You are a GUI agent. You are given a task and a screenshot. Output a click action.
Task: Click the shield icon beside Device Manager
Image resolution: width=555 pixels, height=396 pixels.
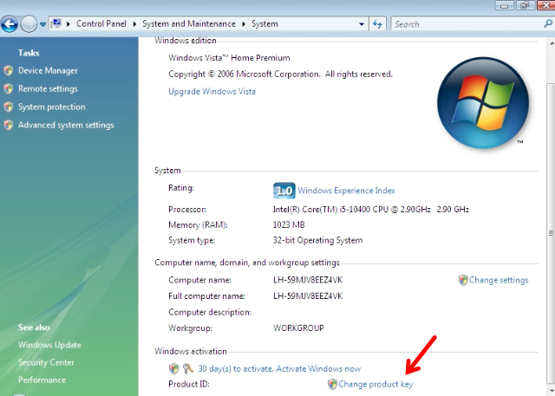pos(9,70)
